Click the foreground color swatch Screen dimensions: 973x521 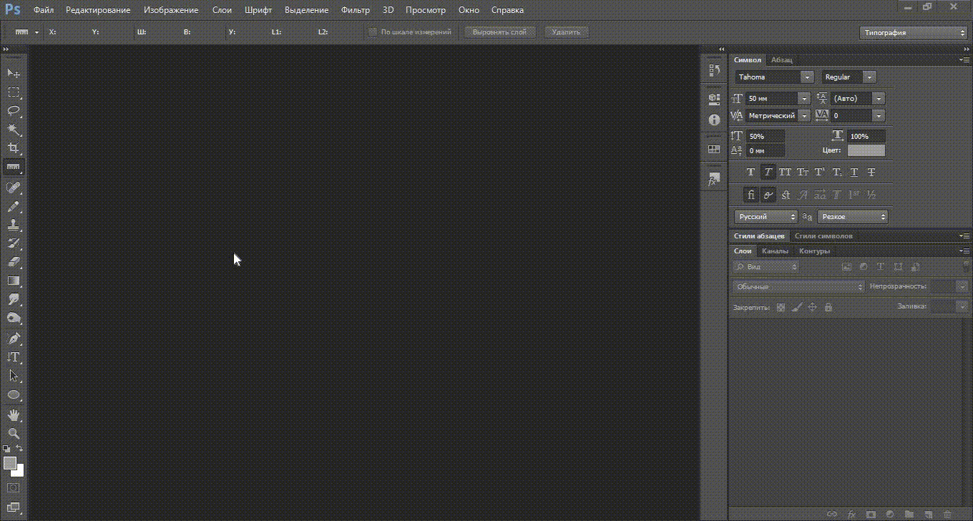(9, 463)
